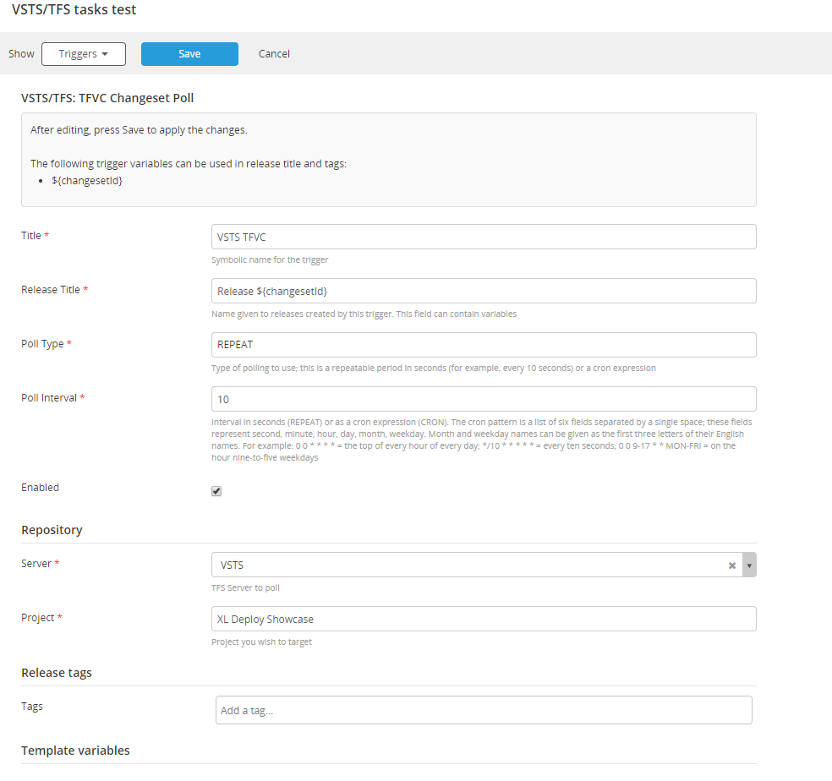The image size is (832, 781).
Task: Click the ${changesetId} variable in the info box
Action: pyautogui.click(x=86, y=181)
